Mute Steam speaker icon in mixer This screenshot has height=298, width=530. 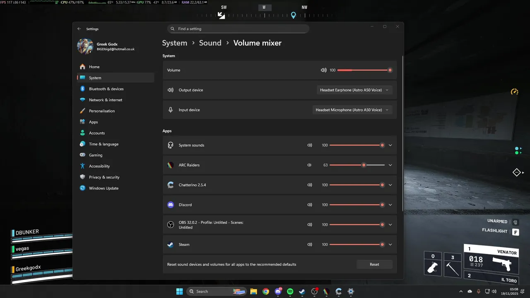tap(309, 245)
